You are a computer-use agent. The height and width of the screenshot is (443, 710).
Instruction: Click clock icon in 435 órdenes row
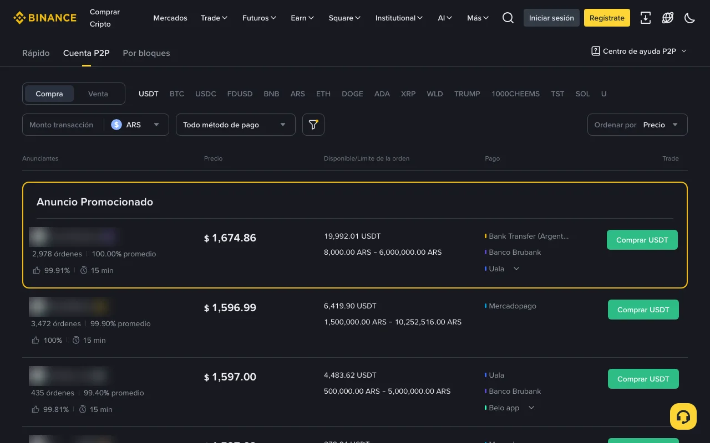tap(83, 409)
